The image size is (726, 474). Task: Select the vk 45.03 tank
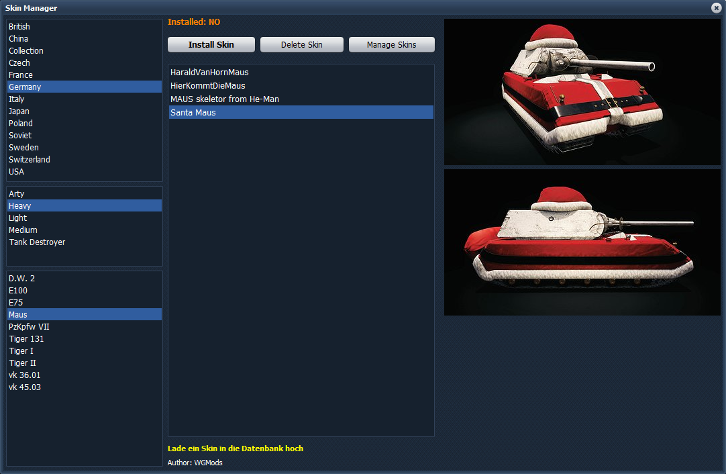point(85,387)
